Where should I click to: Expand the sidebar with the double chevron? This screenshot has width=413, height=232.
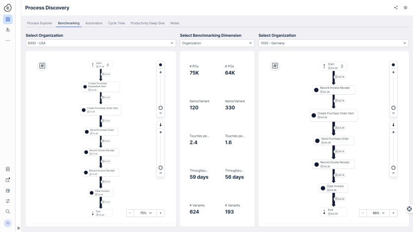click(18, 229)
